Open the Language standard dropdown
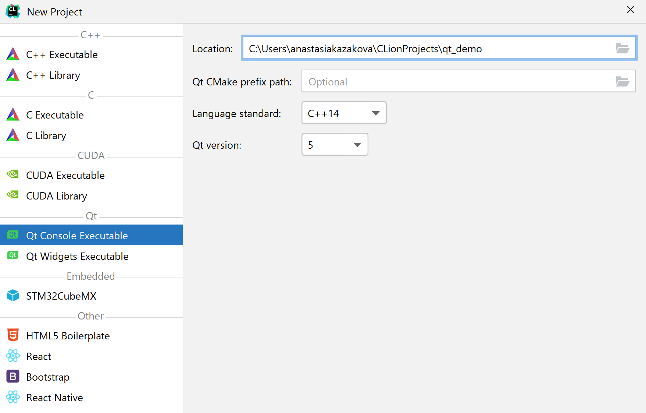The width and height of the screenshot is (646, 413). (x=344, y=113)
